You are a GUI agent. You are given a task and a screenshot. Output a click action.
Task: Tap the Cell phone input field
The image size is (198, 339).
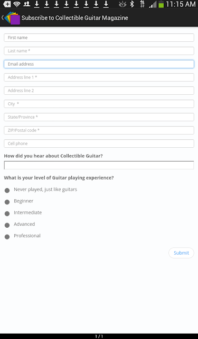click(x=99, y=144)
